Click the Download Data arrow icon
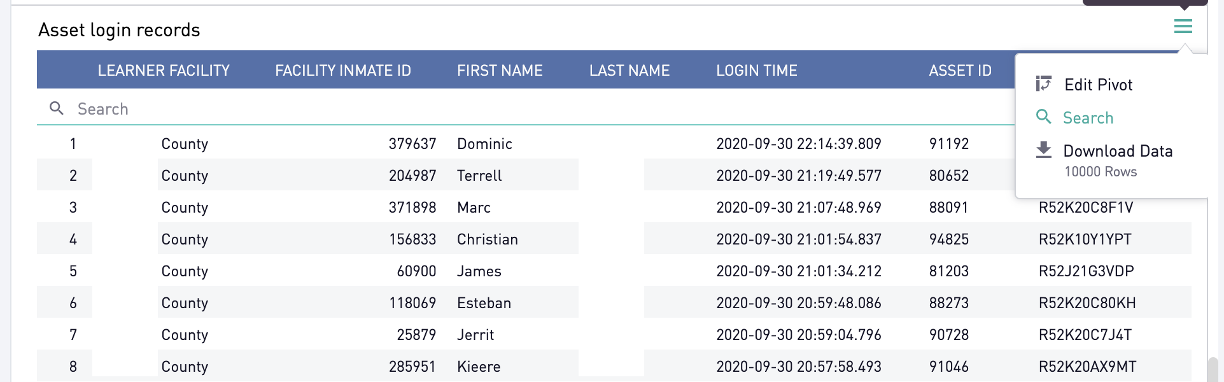 click(x=1043, y=150)
